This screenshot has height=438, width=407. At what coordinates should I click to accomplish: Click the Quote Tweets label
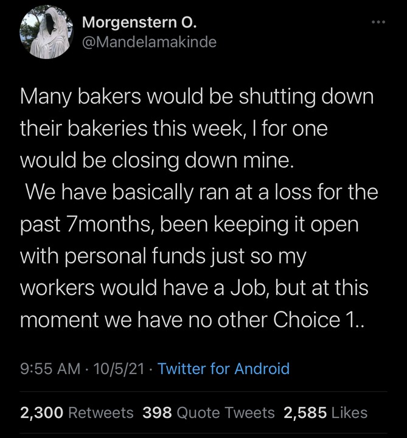(225, 412)
